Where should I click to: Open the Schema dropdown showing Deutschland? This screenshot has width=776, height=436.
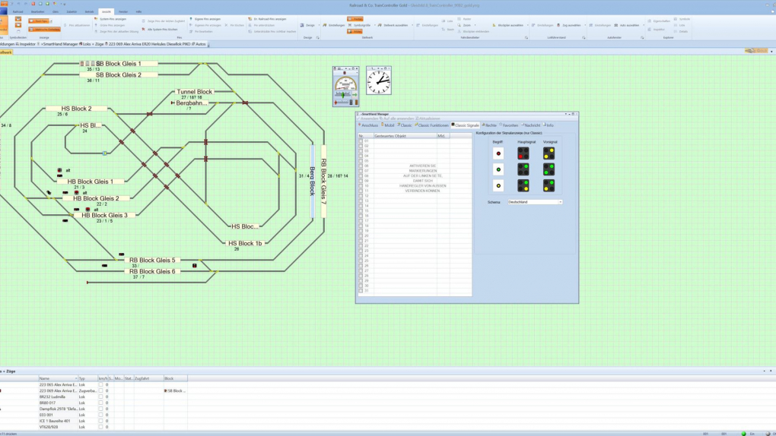pyautogui.click(x=535, y=202)
